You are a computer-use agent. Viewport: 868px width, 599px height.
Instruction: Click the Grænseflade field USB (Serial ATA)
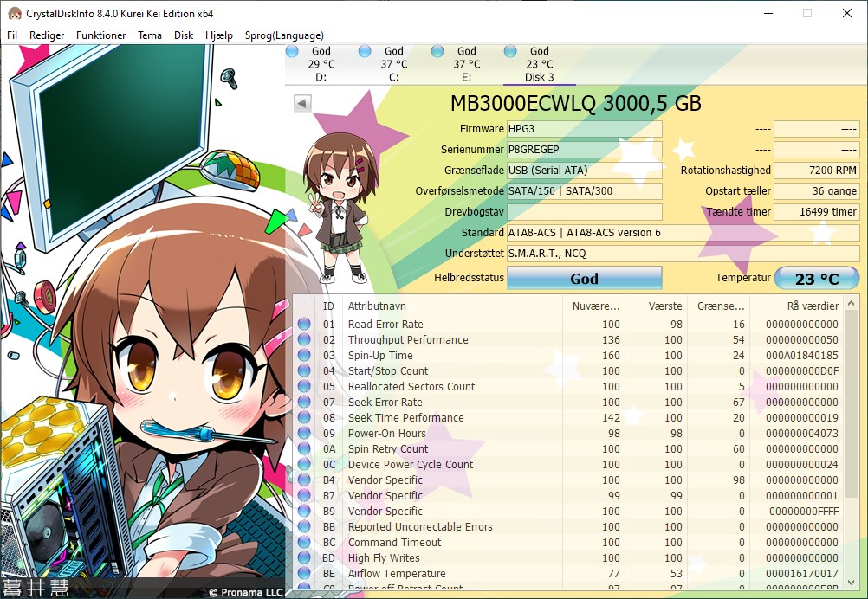coord(585,171)
